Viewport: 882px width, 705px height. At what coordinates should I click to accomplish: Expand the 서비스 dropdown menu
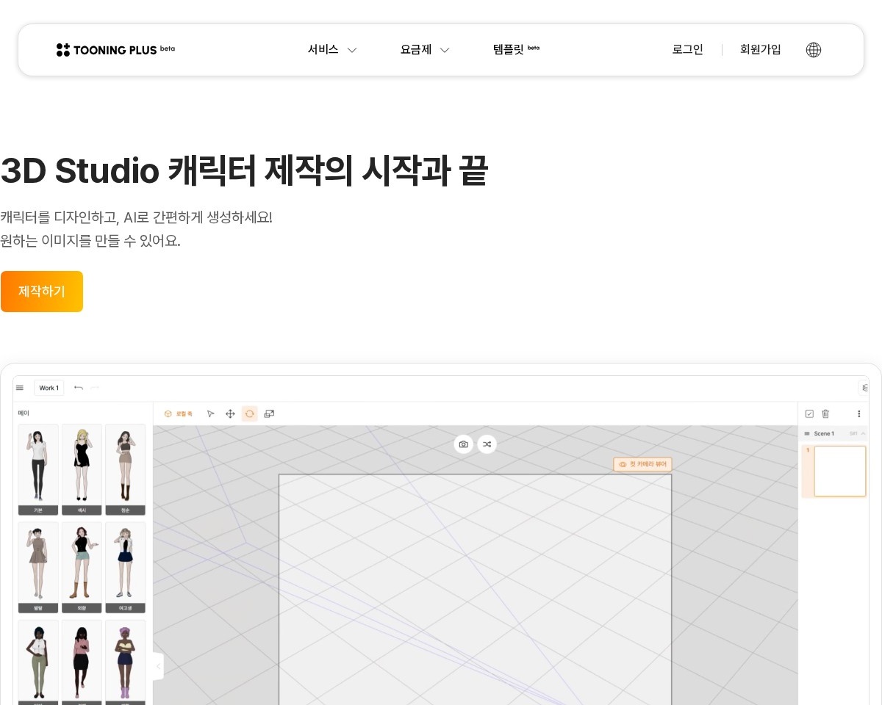[x=332, y=50]
